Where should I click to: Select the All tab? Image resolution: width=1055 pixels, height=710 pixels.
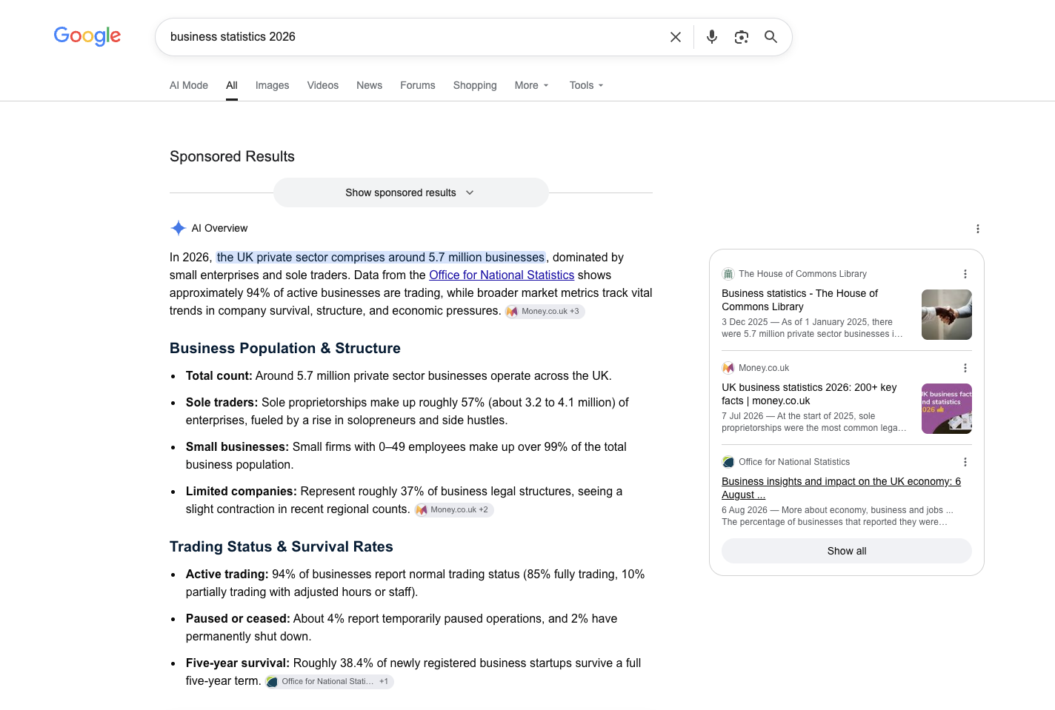coord(232,85)
